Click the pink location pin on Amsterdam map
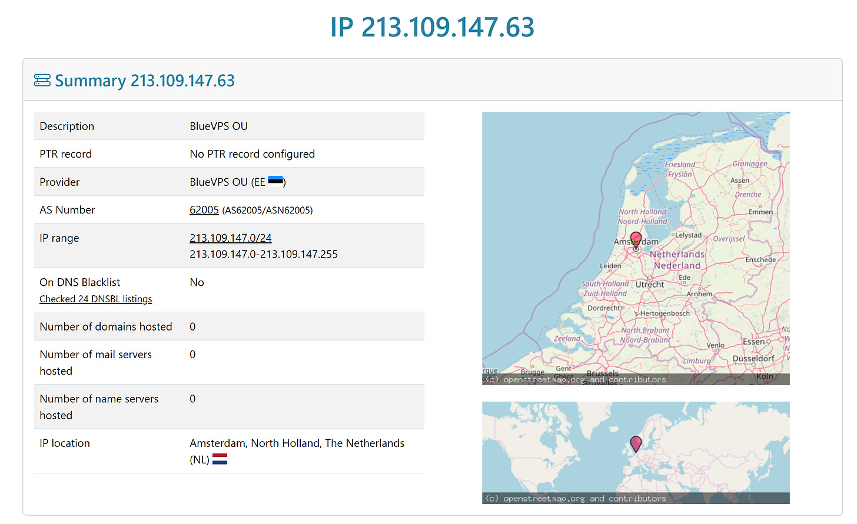Viewport: 857px width, 524px height. pyautogui.click(x=636, y=241)
